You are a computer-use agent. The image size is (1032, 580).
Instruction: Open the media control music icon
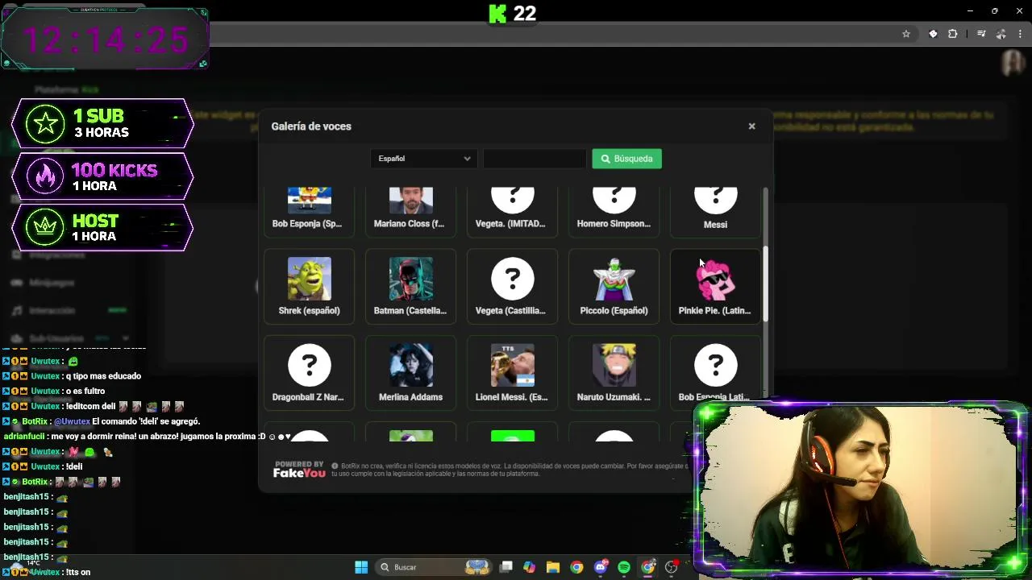click(x=981, y=34)
